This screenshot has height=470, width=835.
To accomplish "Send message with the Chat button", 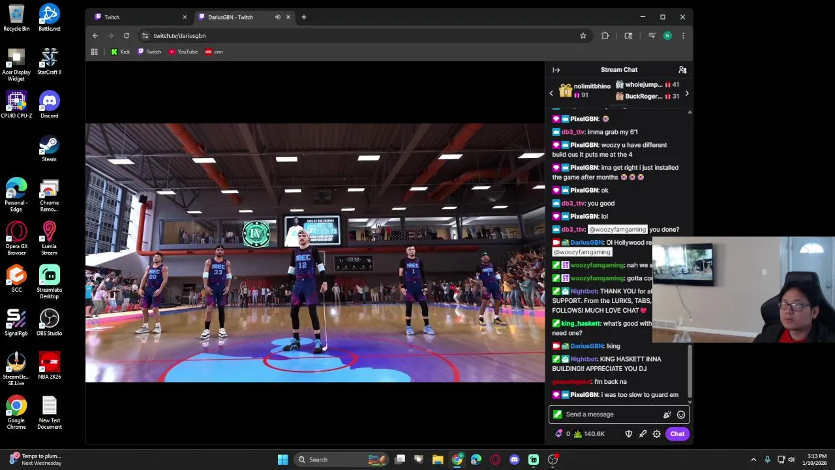I will point(677,434).
